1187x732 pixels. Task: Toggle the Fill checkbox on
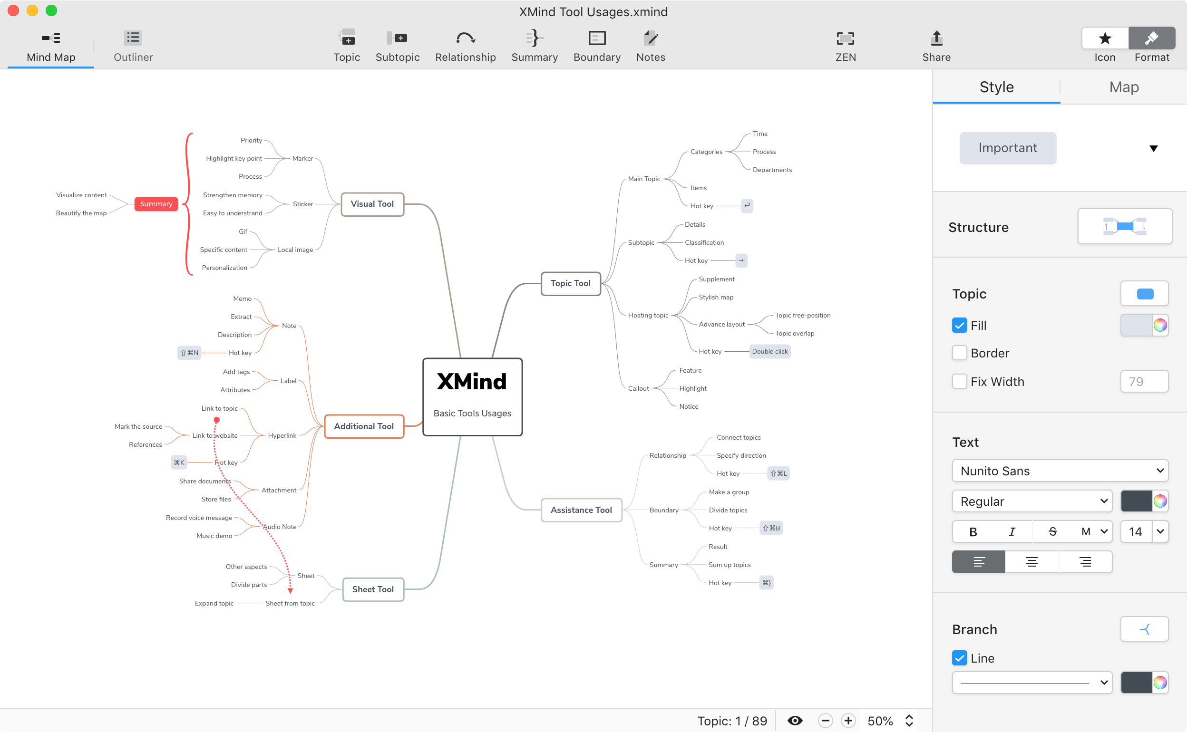point(959,325)
